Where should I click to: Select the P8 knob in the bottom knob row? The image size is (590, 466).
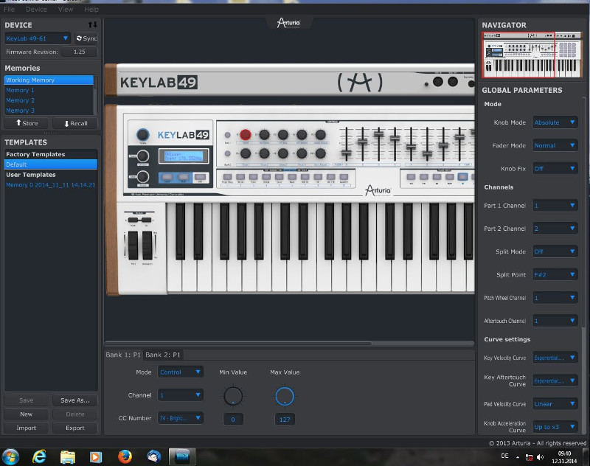(x=283, y=153)
